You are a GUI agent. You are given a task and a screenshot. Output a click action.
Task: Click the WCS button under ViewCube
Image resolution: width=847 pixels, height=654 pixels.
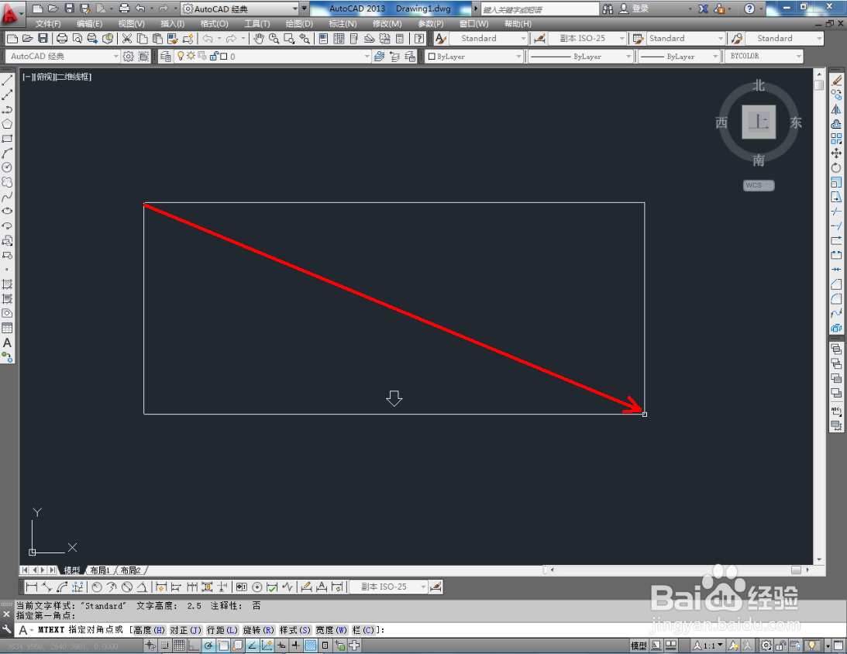[759, 185]
